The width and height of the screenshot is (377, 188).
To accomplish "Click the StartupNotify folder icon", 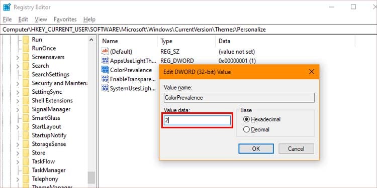I will 26,135.
